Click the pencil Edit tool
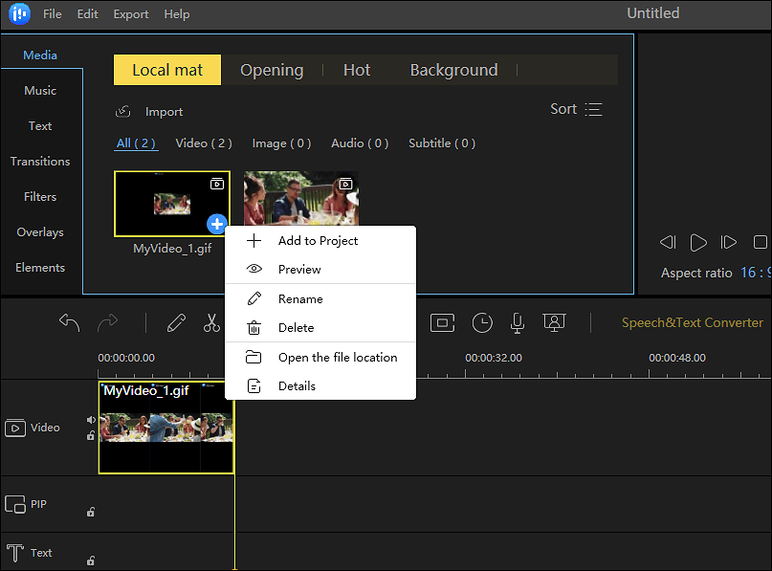This screenshot has width=772, height=571. [x=176, y=323]
